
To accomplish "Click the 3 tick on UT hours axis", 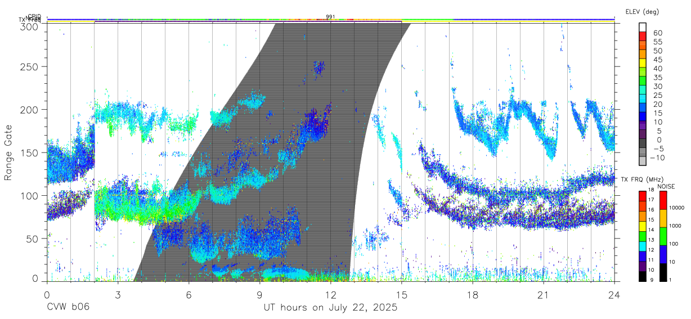I will 118,295.
